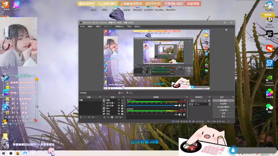Open the 文件(F) File menu
The width and height of the screenshot is (278, 156).
(x=82, y=26)
